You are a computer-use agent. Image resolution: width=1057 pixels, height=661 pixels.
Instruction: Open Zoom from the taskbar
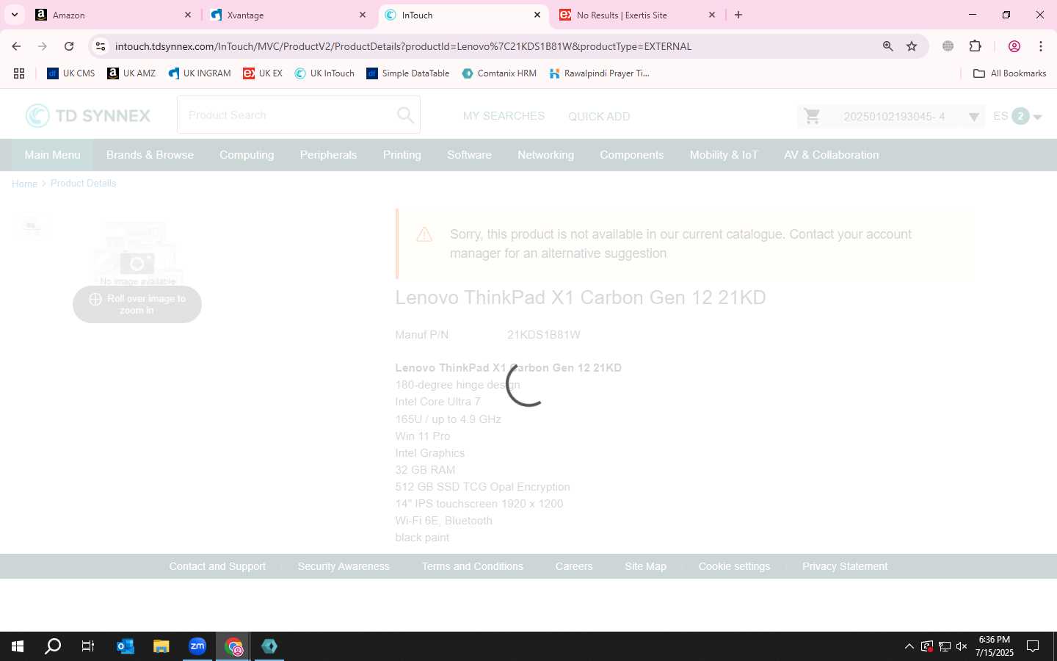(197, 646)
